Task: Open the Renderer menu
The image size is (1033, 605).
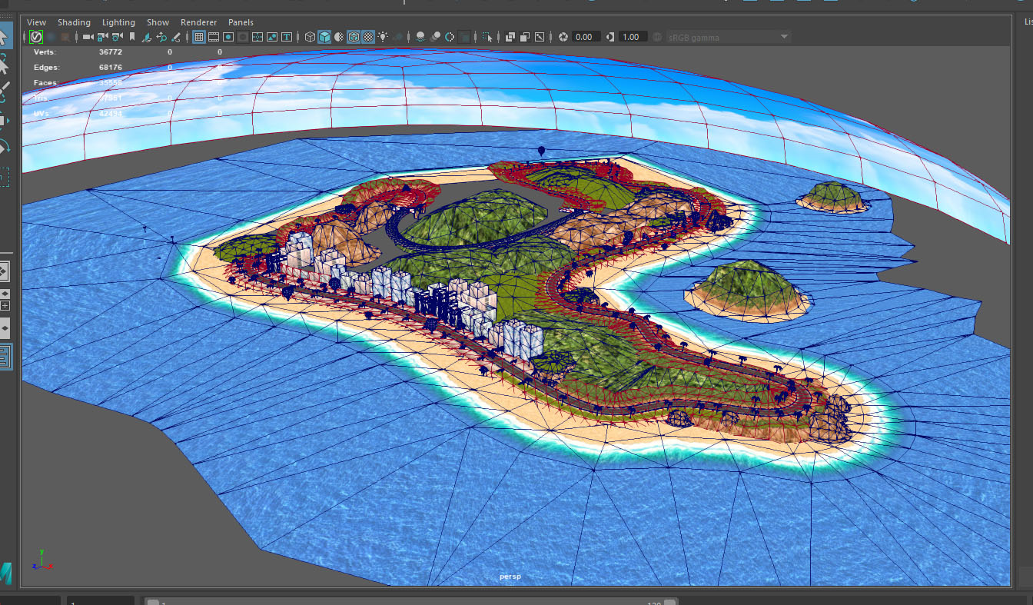Action: [198, 22]
